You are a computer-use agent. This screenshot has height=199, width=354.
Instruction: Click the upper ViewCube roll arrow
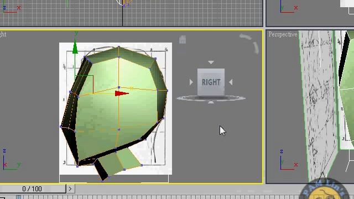[246, 36]
